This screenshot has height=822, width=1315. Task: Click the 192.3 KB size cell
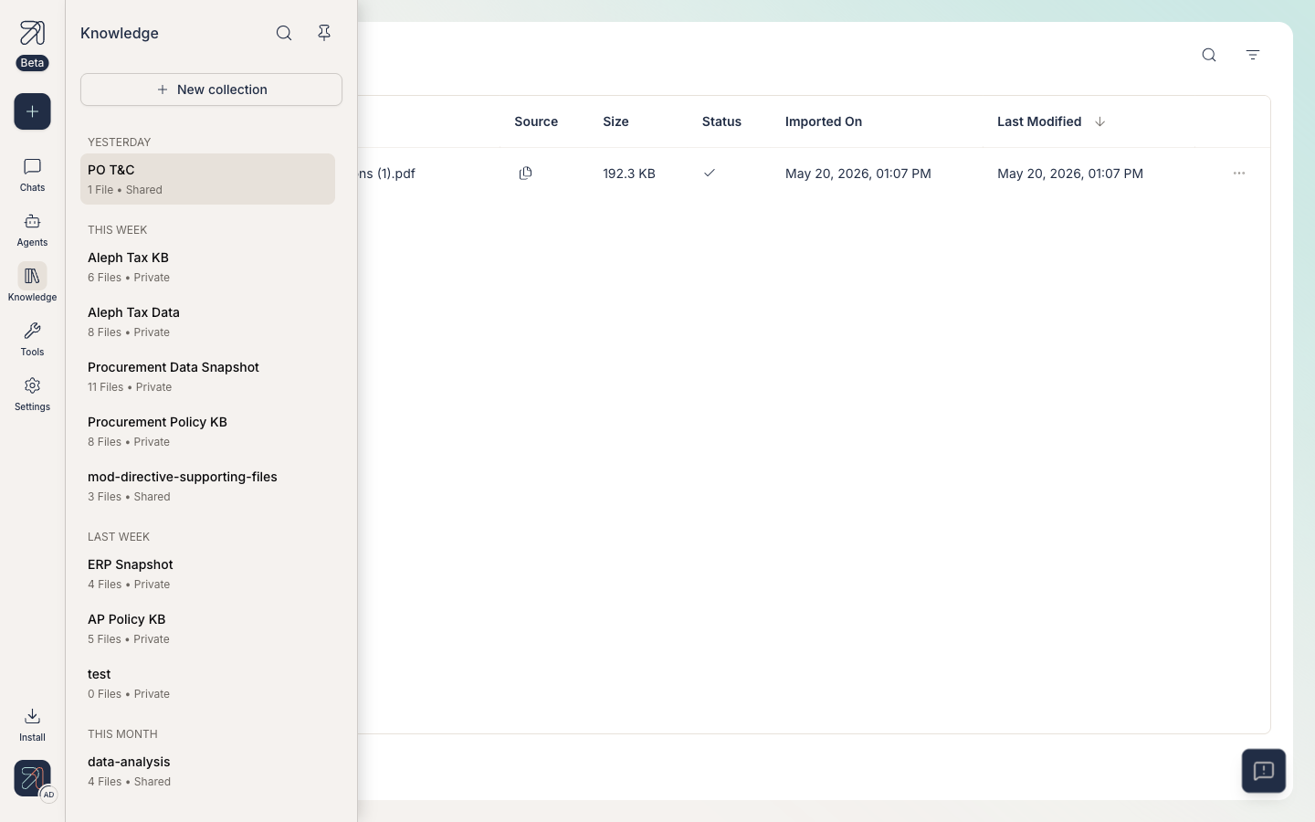coord(629,174)
